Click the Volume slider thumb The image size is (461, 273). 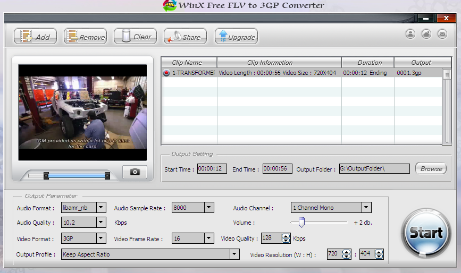pyautogui.click(x=301, y=222)
